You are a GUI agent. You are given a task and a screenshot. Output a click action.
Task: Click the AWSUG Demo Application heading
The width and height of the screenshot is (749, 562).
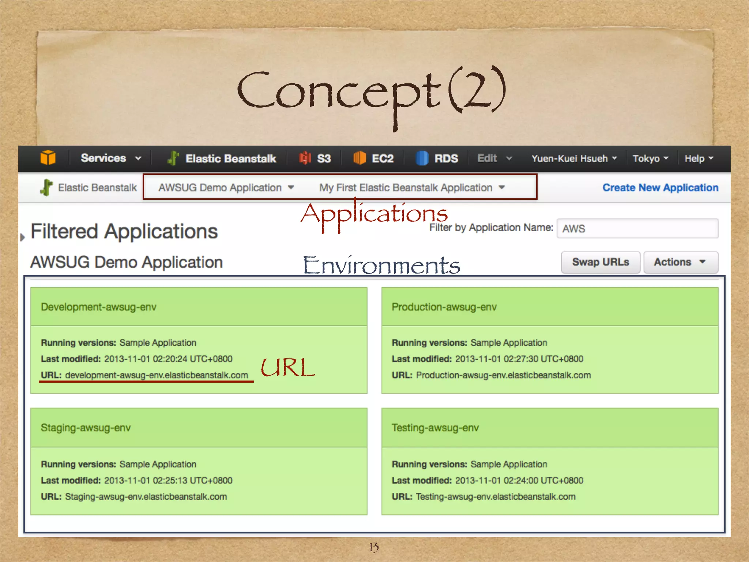[x=127, y=262]
